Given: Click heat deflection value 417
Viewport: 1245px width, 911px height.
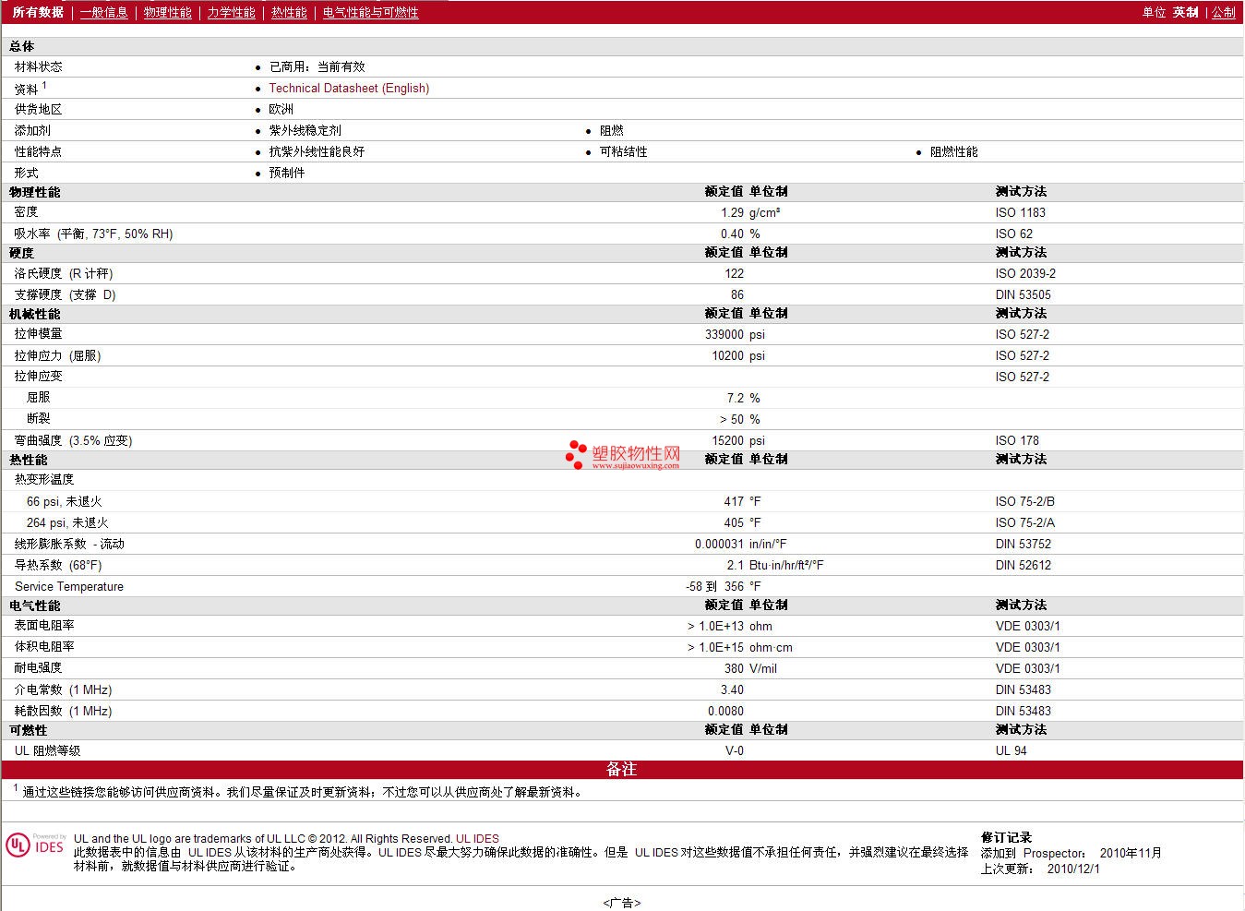Looking at the screenshot, I should pyautogui.click(x=734, y=501).
